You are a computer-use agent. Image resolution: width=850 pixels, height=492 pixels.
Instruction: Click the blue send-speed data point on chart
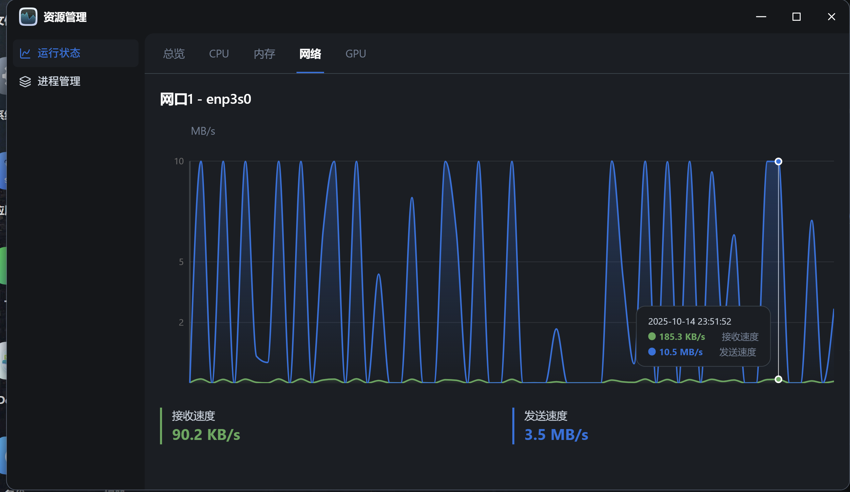tap(778, 161)
